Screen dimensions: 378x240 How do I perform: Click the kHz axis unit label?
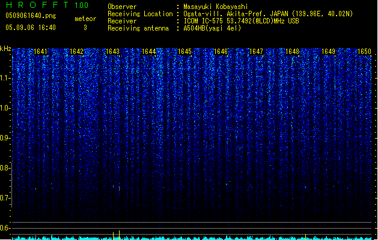pyautogui.click(x=5, y=49)
